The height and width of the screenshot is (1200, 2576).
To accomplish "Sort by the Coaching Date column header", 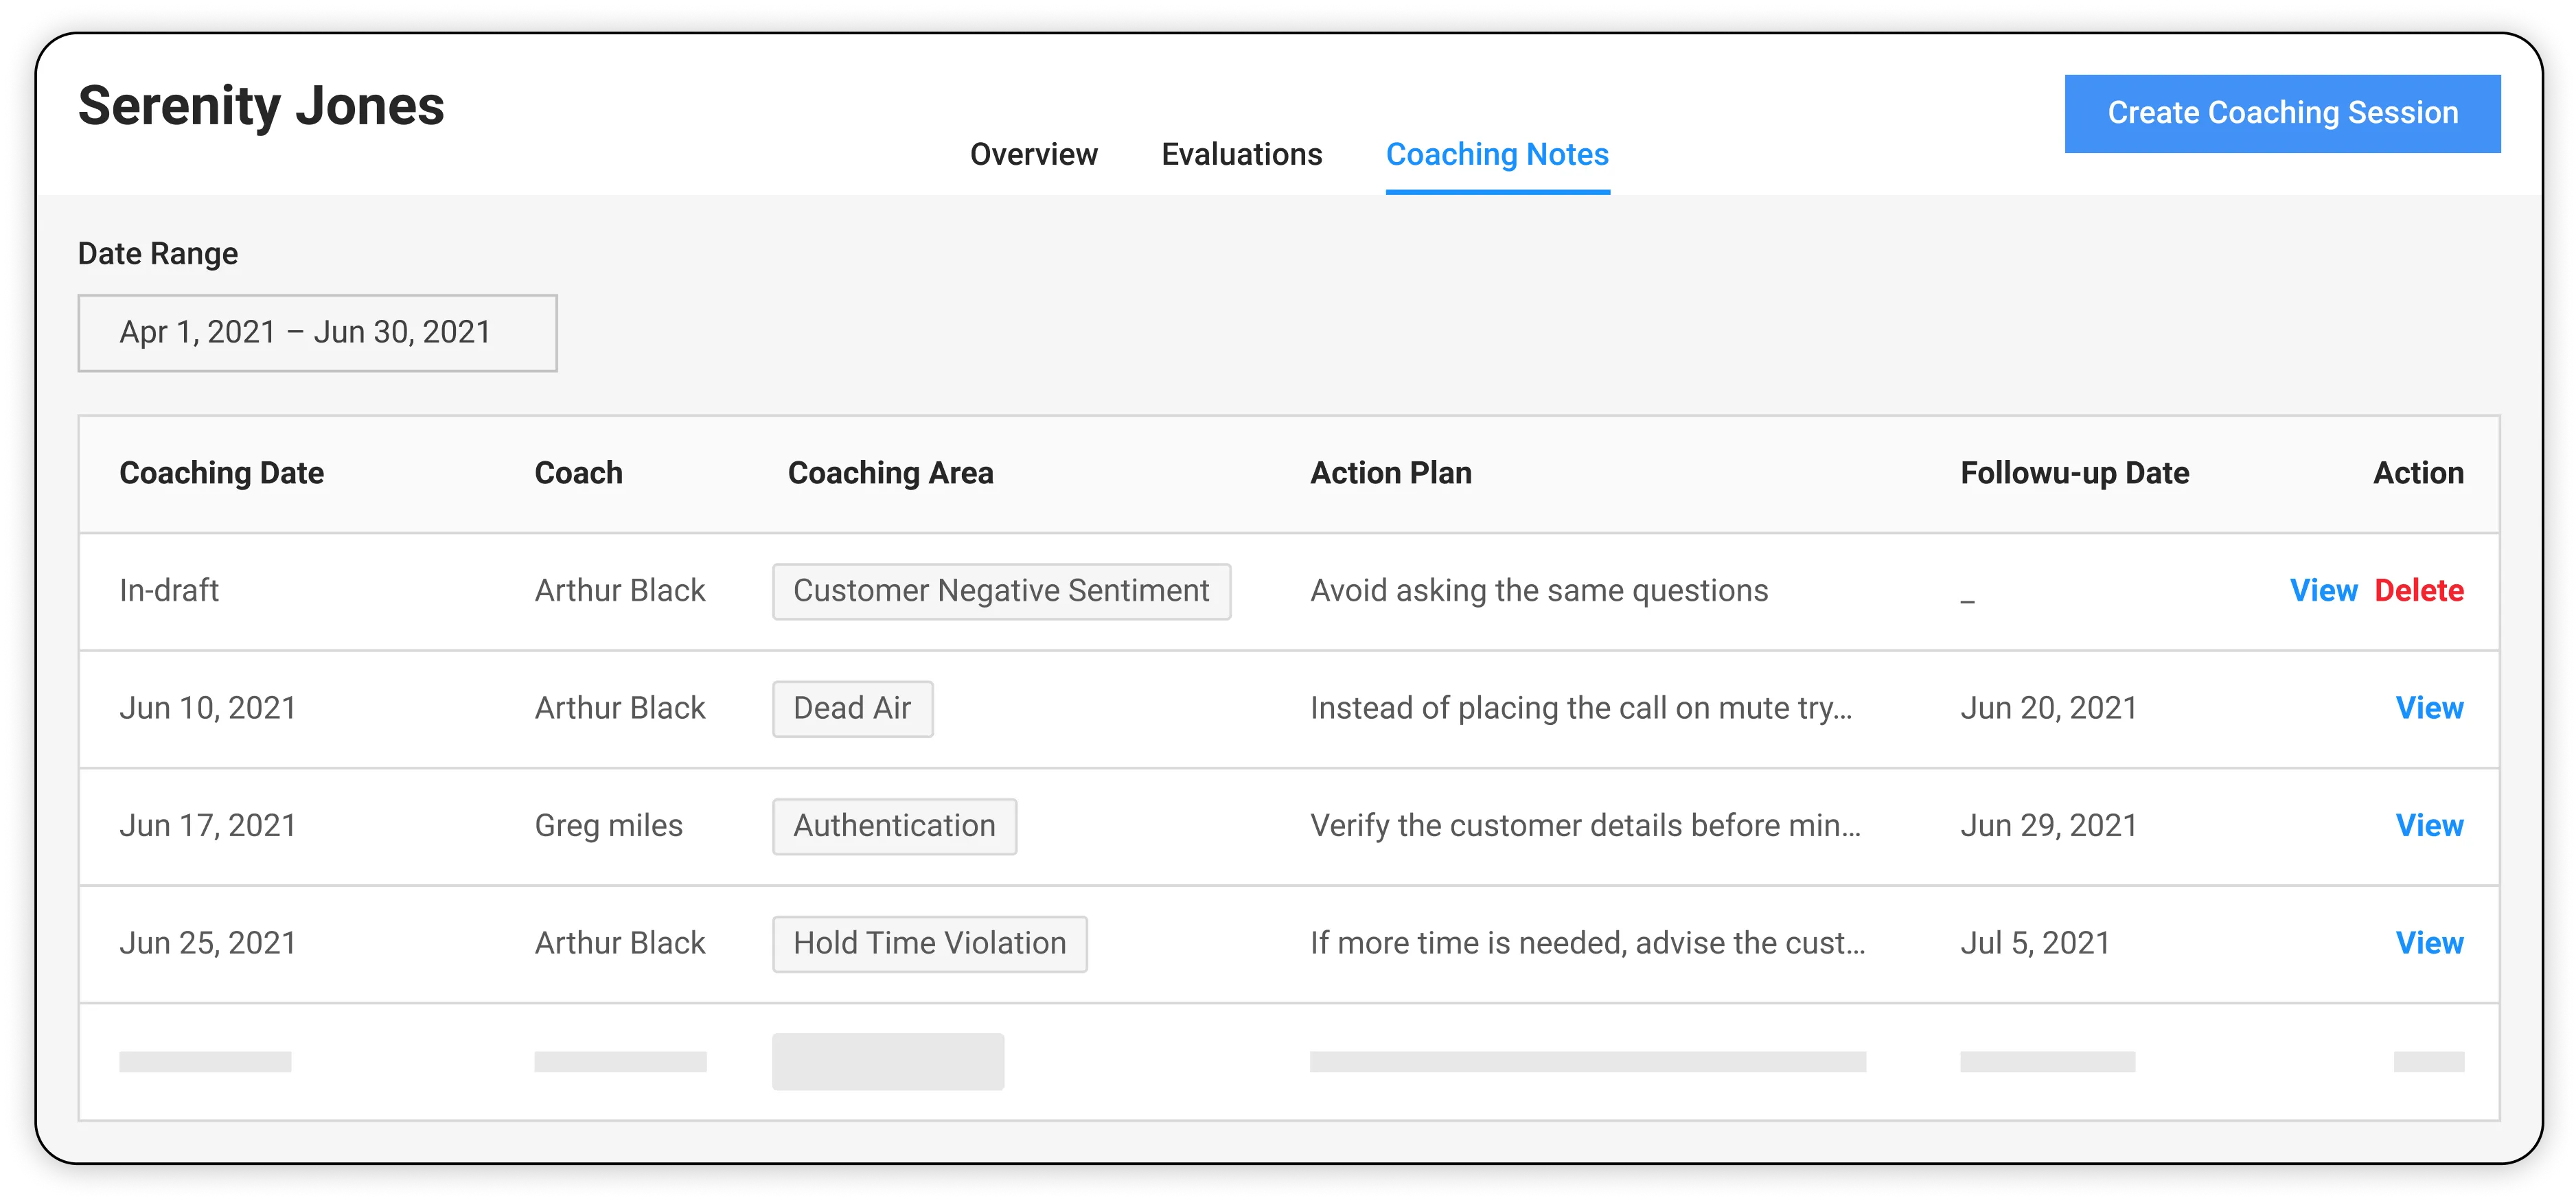I will pos(222,472).
